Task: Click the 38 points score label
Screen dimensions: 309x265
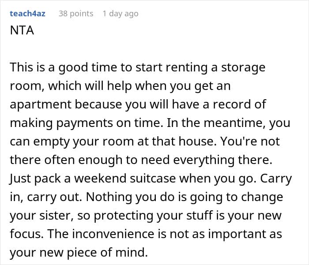Action: [76, 14]
